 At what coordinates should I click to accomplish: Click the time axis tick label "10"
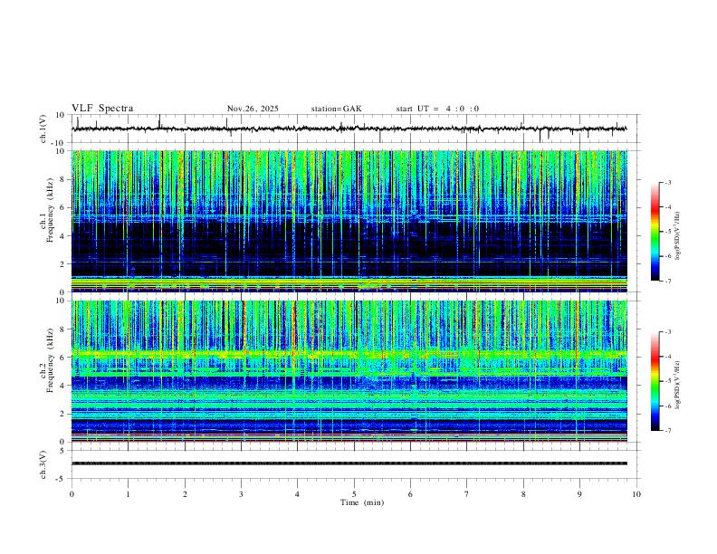click(x=636, y=494)
